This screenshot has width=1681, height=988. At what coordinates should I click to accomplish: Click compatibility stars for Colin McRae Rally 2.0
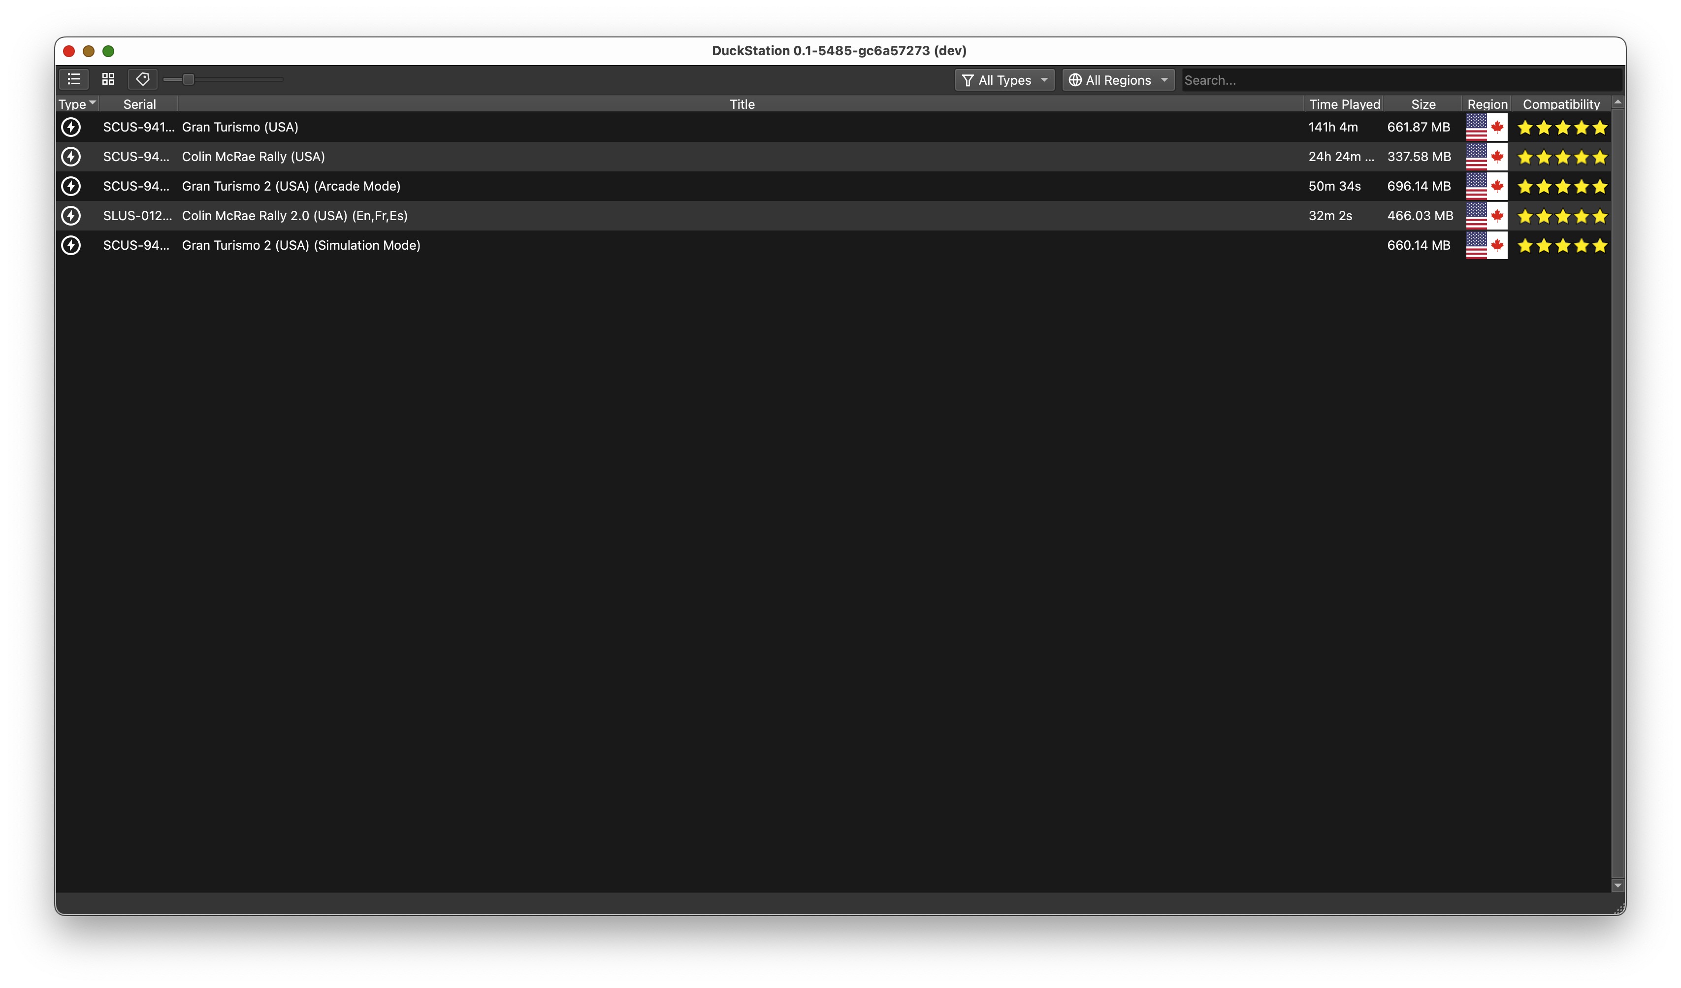1562,216
